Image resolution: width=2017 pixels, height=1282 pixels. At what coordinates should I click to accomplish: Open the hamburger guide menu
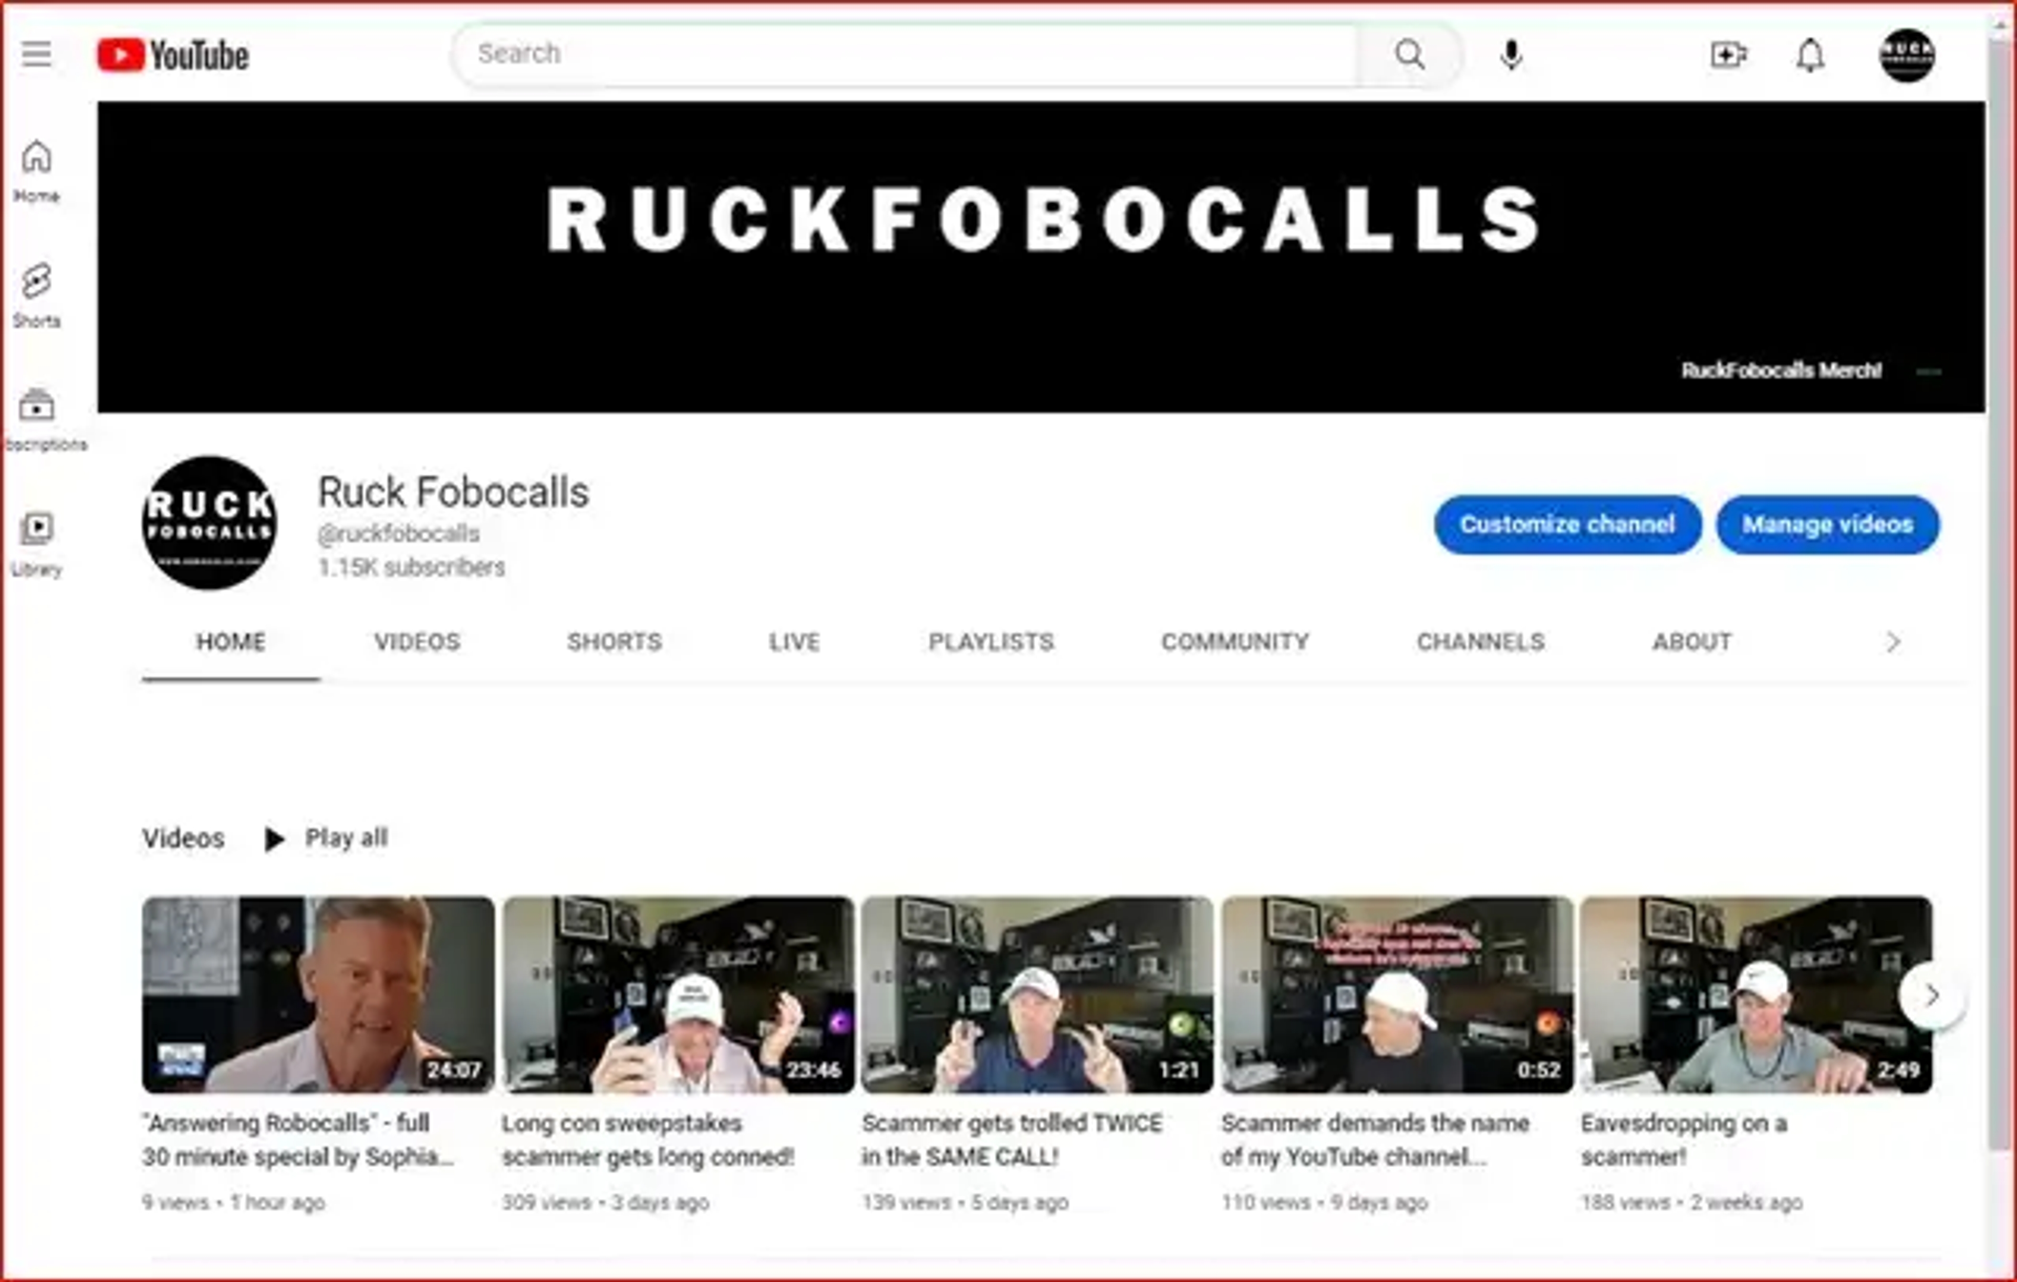point(36,55)
